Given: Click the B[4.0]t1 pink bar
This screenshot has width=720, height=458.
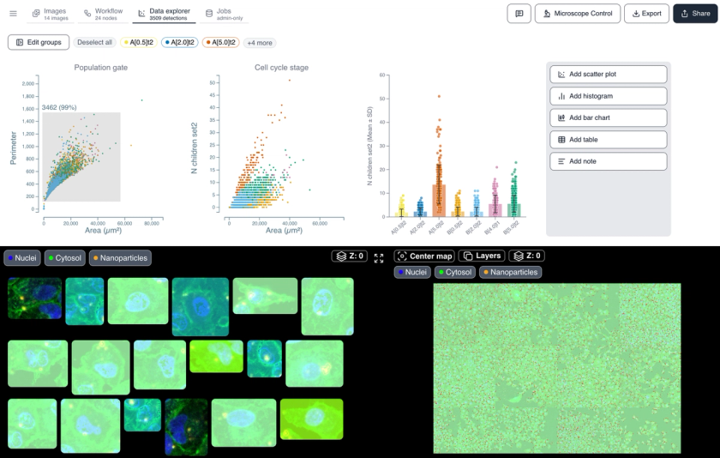Looking at the screenshot, I should tap(495, 210).
